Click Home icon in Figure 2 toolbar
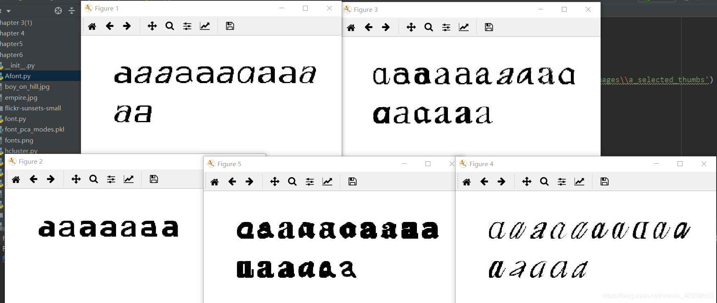 (x=16, y=179)
